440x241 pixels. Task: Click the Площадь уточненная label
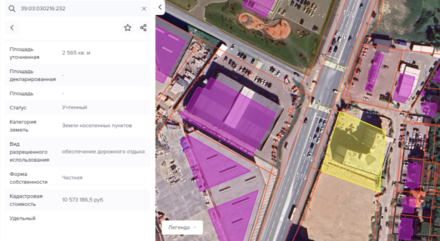click(24, 53)
